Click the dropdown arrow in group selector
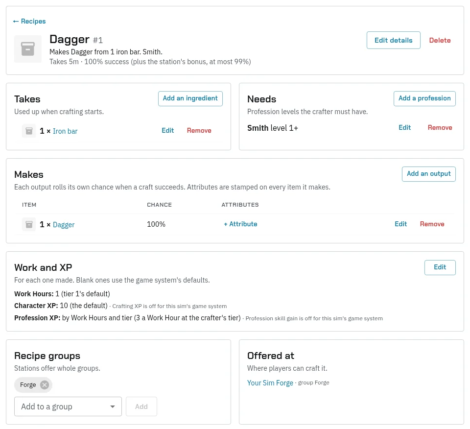Image resolution: width=470 pixels, height=429 pixels. point(113,406)
